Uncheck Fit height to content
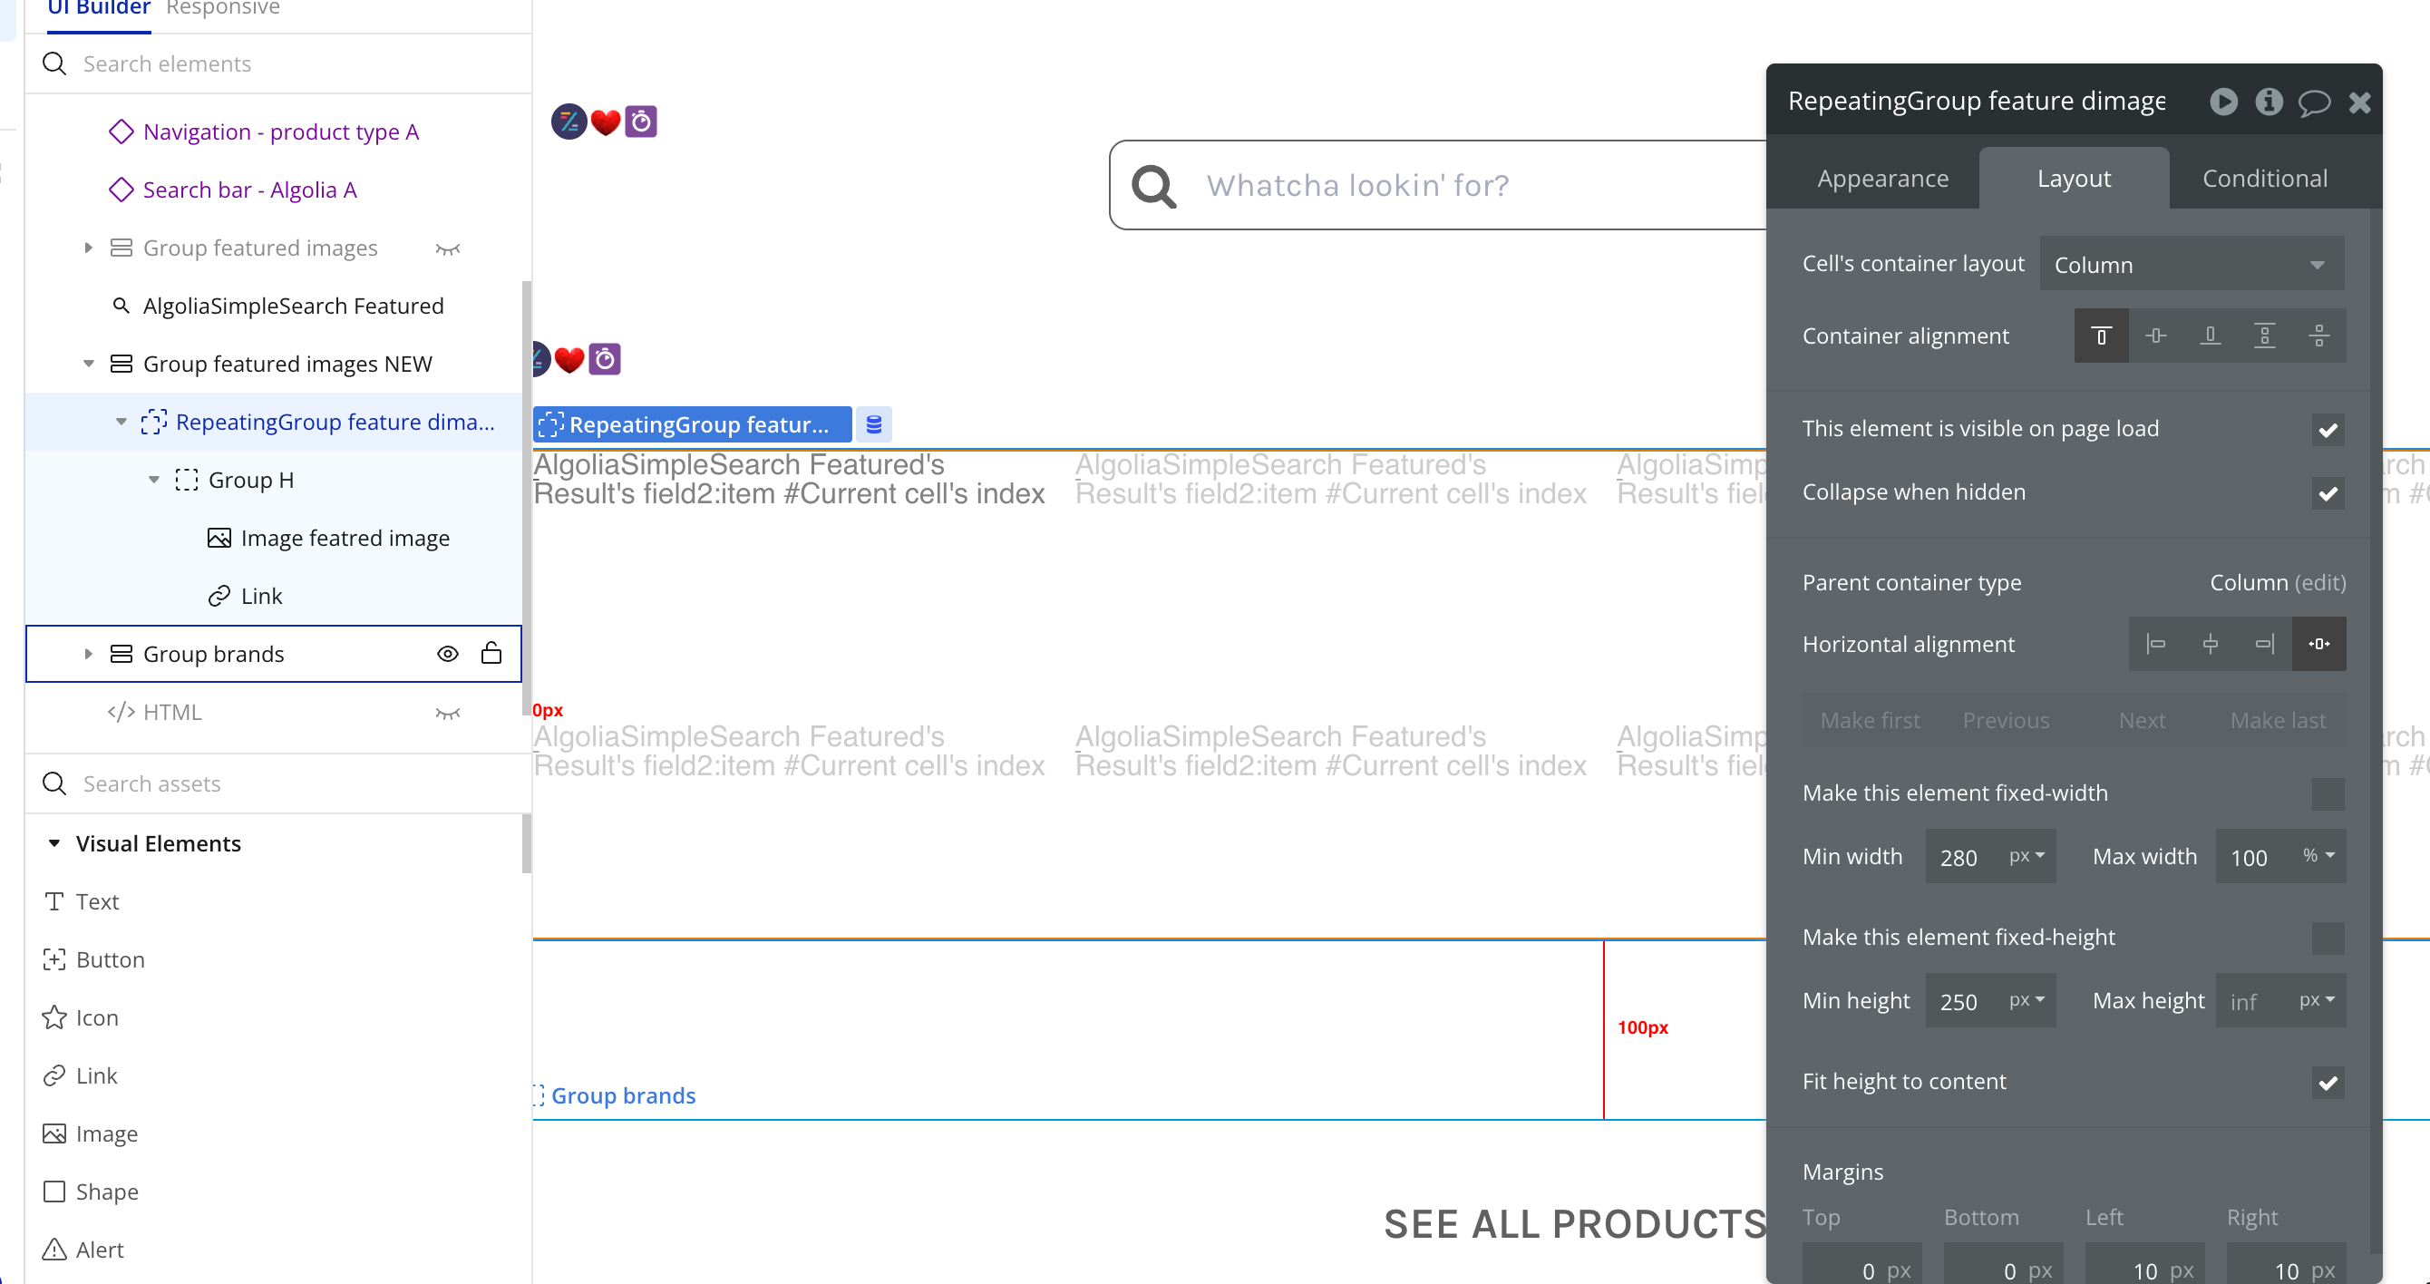 [x=2328, y=1082]
